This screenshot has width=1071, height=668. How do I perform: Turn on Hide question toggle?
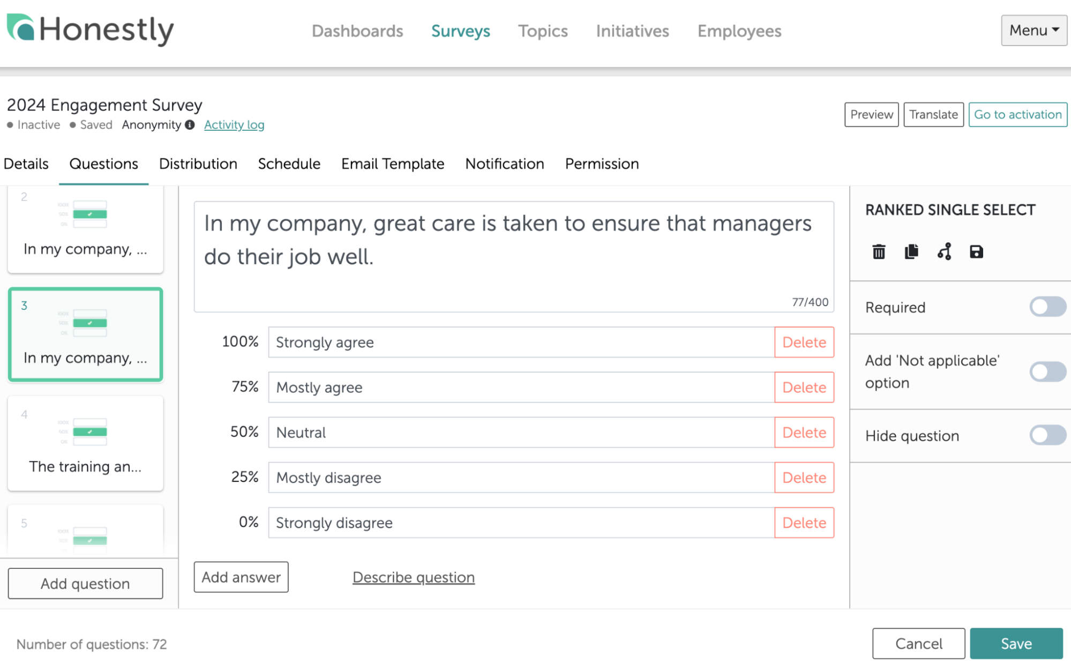(1047, 435)
